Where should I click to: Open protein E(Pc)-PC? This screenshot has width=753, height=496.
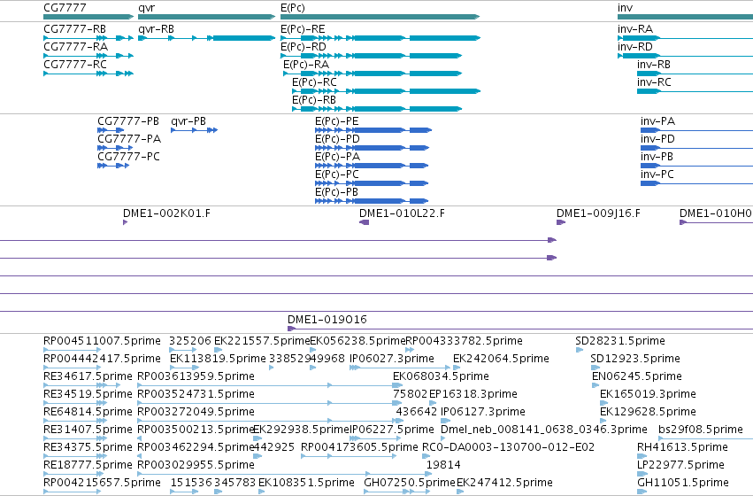[372, 183]
